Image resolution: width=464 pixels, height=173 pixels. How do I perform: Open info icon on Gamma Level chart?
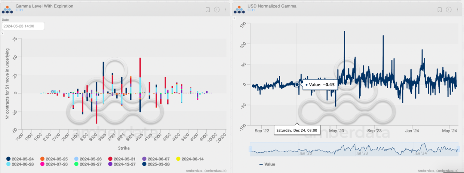[217, 10]
